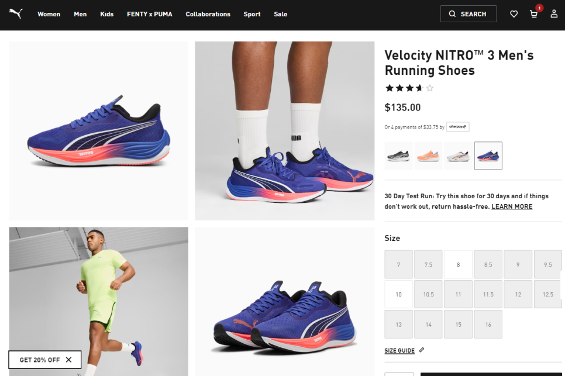Select size 7

(x=398, y=264)
